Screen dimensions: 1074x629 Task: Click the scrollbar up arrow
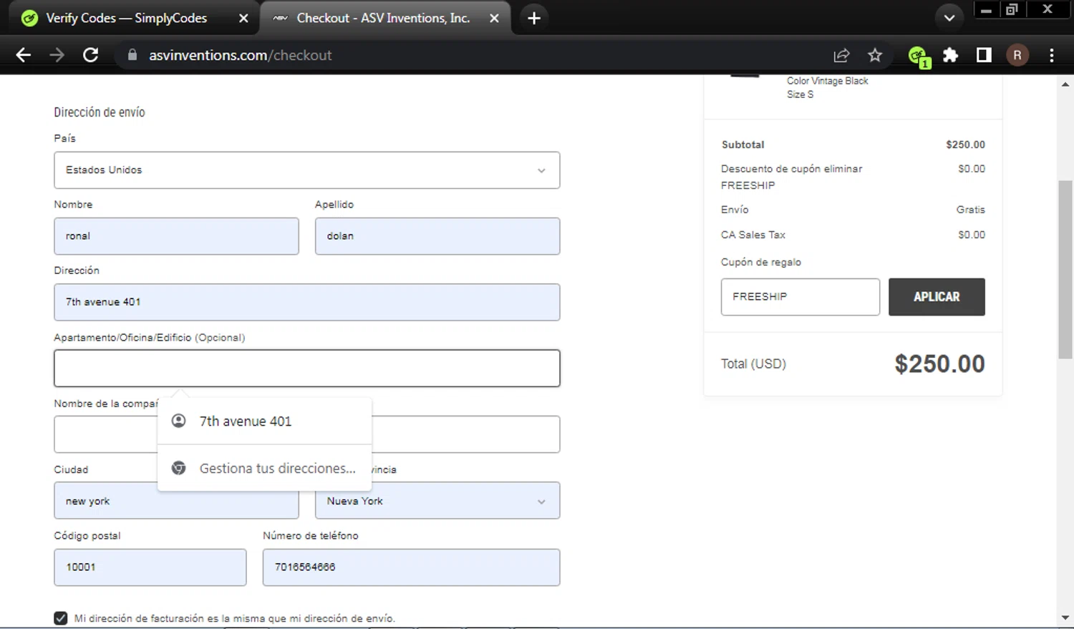pyautogui.click(x=1065, y=84)
